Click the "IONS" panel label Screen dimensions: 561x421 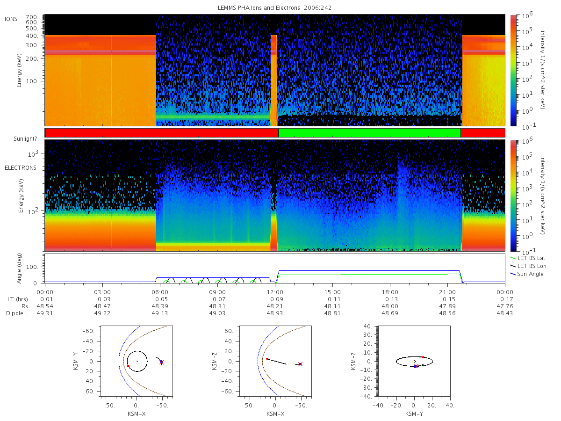pos(11,19)
